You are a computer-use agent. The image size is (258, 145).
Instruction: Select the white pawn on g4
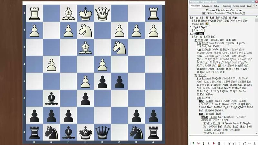[51, 65]
